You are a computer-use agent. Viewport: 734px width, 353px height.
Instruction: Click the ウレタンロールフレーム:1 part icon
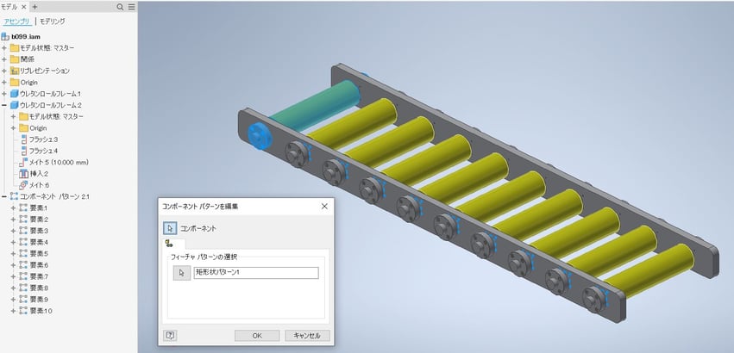[x=15, y=94]
